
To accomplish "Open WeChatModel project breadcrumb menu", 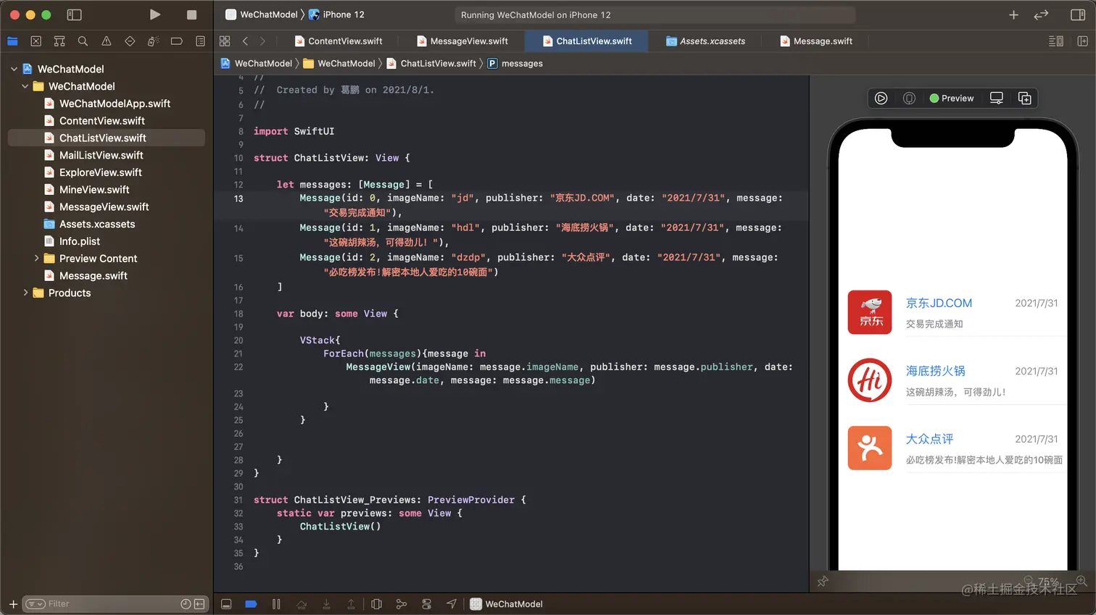I will coord(257,64).
